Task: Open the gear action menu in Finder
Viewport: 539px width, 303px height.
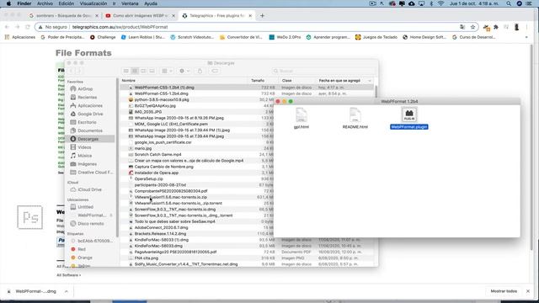Action: pos(184,71)
